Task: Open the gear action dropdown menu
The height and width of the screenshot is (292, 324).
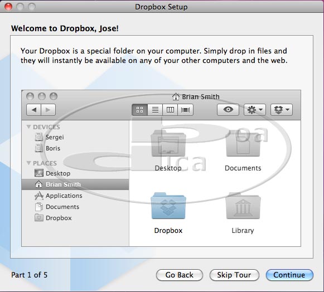Action: coord(254,110)
